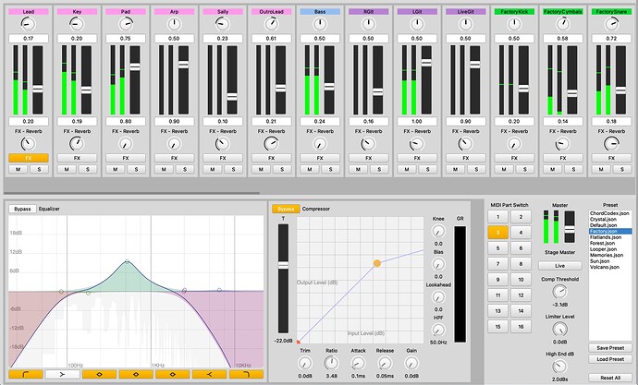Click the LGit channel volume fader handle

tap(426, 63)
